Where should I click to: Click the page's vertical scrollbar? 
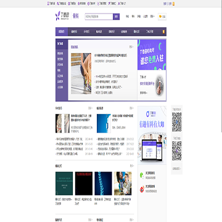point(221,66)
